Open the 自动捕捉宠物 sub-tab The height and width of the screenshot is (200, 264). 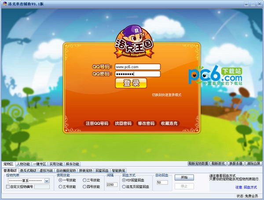coord(66,171)
